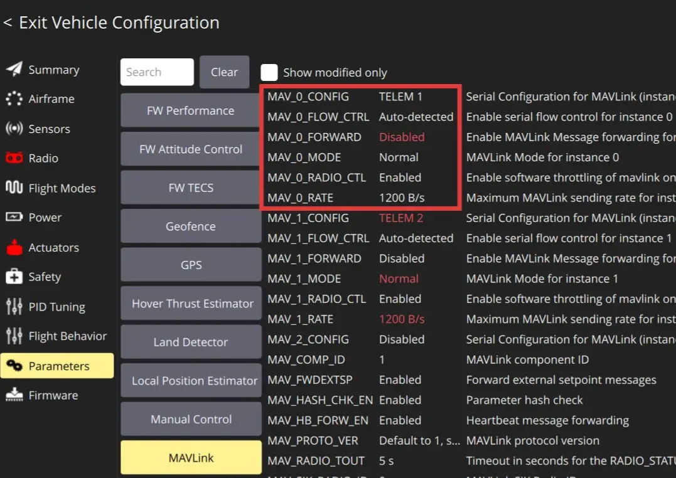
Task: Edit the MAV_1_RATE 1200 B/s value
Action: [402, 319]
